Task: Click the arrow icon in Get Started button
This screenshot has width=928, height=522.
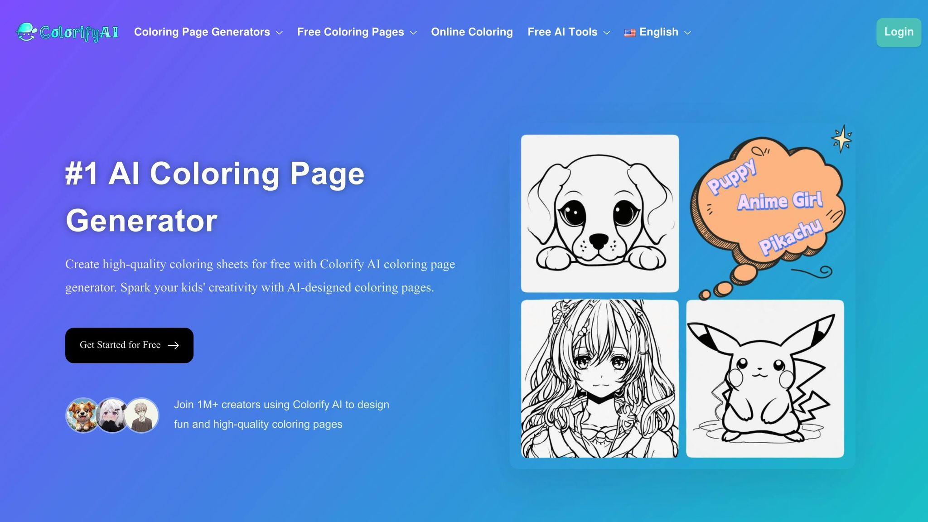Action: click(173, 345)
